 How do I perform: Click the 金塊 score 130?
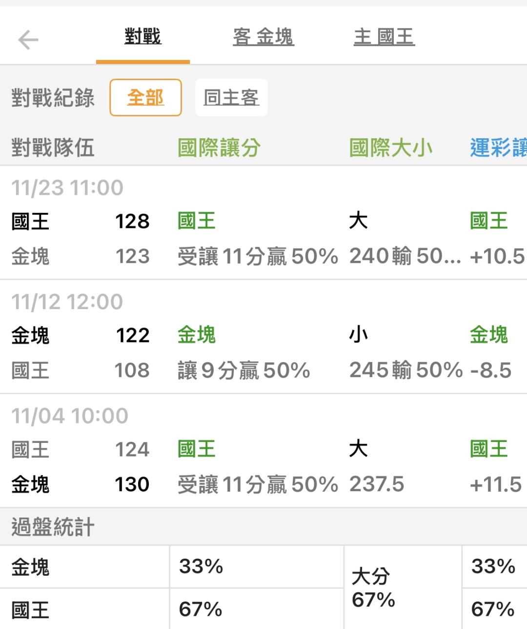coord(132,484)
